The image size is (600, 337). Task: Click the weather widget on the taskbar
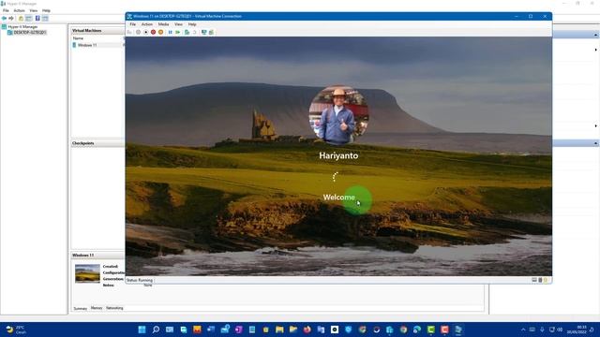click(x=16, y=330)
